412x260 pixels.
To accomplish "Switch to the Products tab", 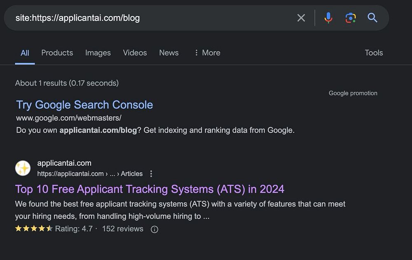I will pos(57,53).
